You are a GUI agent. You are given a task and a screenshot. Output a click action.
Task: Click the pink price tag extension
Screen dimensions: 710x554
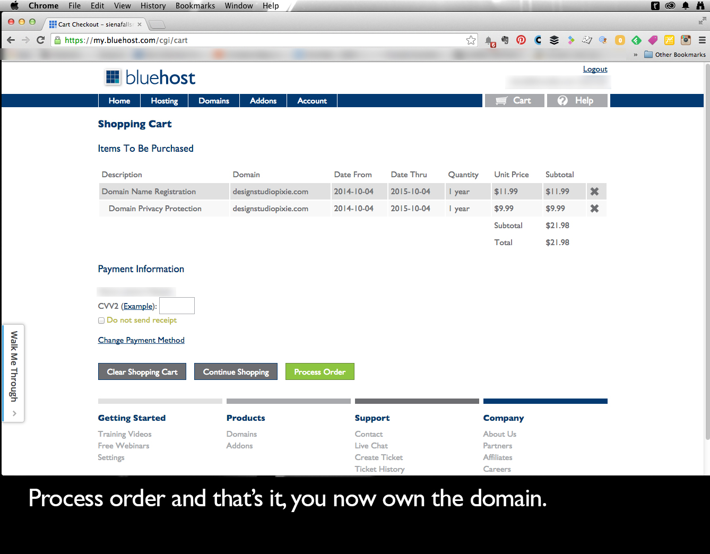653,40
